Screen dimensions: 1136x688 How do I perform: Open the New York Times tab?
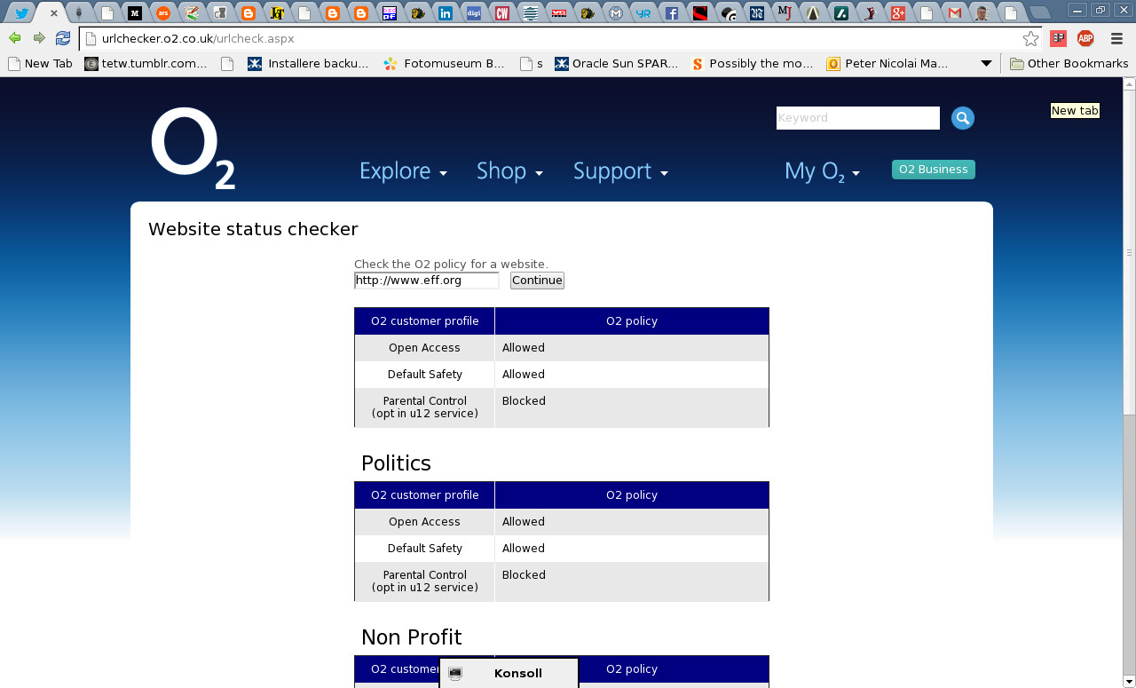(x=756, y=13)
